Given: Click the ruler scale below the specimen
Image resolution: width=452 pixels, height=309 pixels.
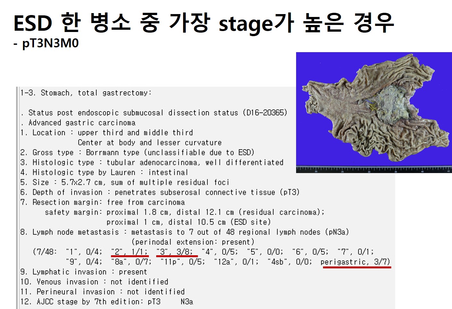Looking at the screenshot, I should pyautogui.click(x=374, y=169).
